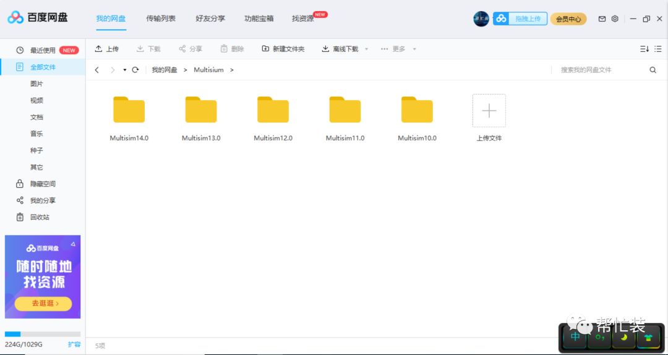The image size is (668, 355).
Task: Click the 分享 share toolbar button
Action: (x=191, y=49)
